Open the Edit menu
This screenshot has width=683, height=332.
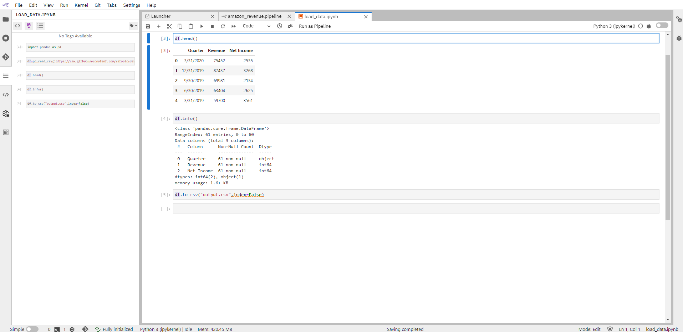(x=33, y=5)
